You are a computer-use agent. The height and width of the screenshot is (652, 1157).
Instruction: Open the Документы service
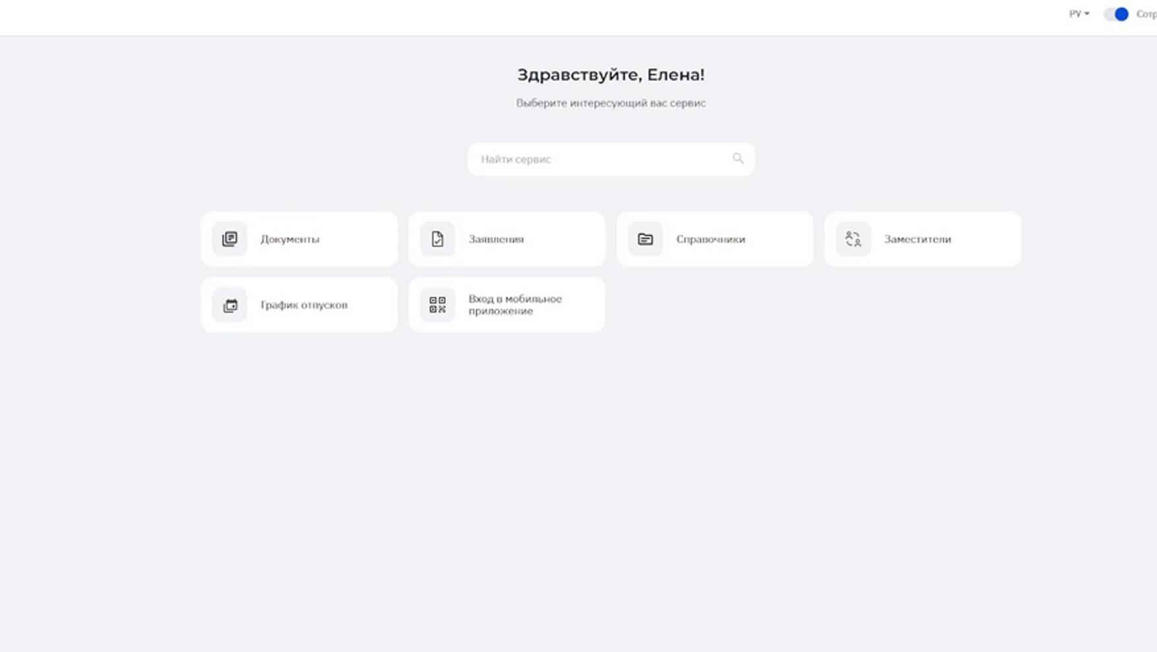click(290, 239)
